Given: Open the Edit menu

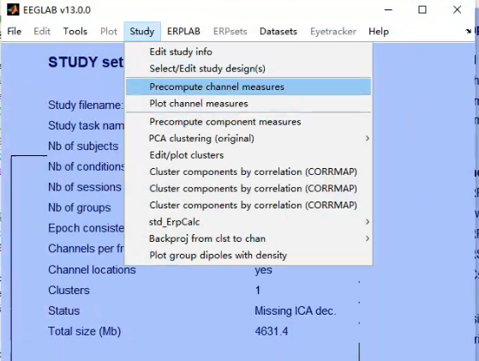Looking at the screenshot, I should pos(42,31).
